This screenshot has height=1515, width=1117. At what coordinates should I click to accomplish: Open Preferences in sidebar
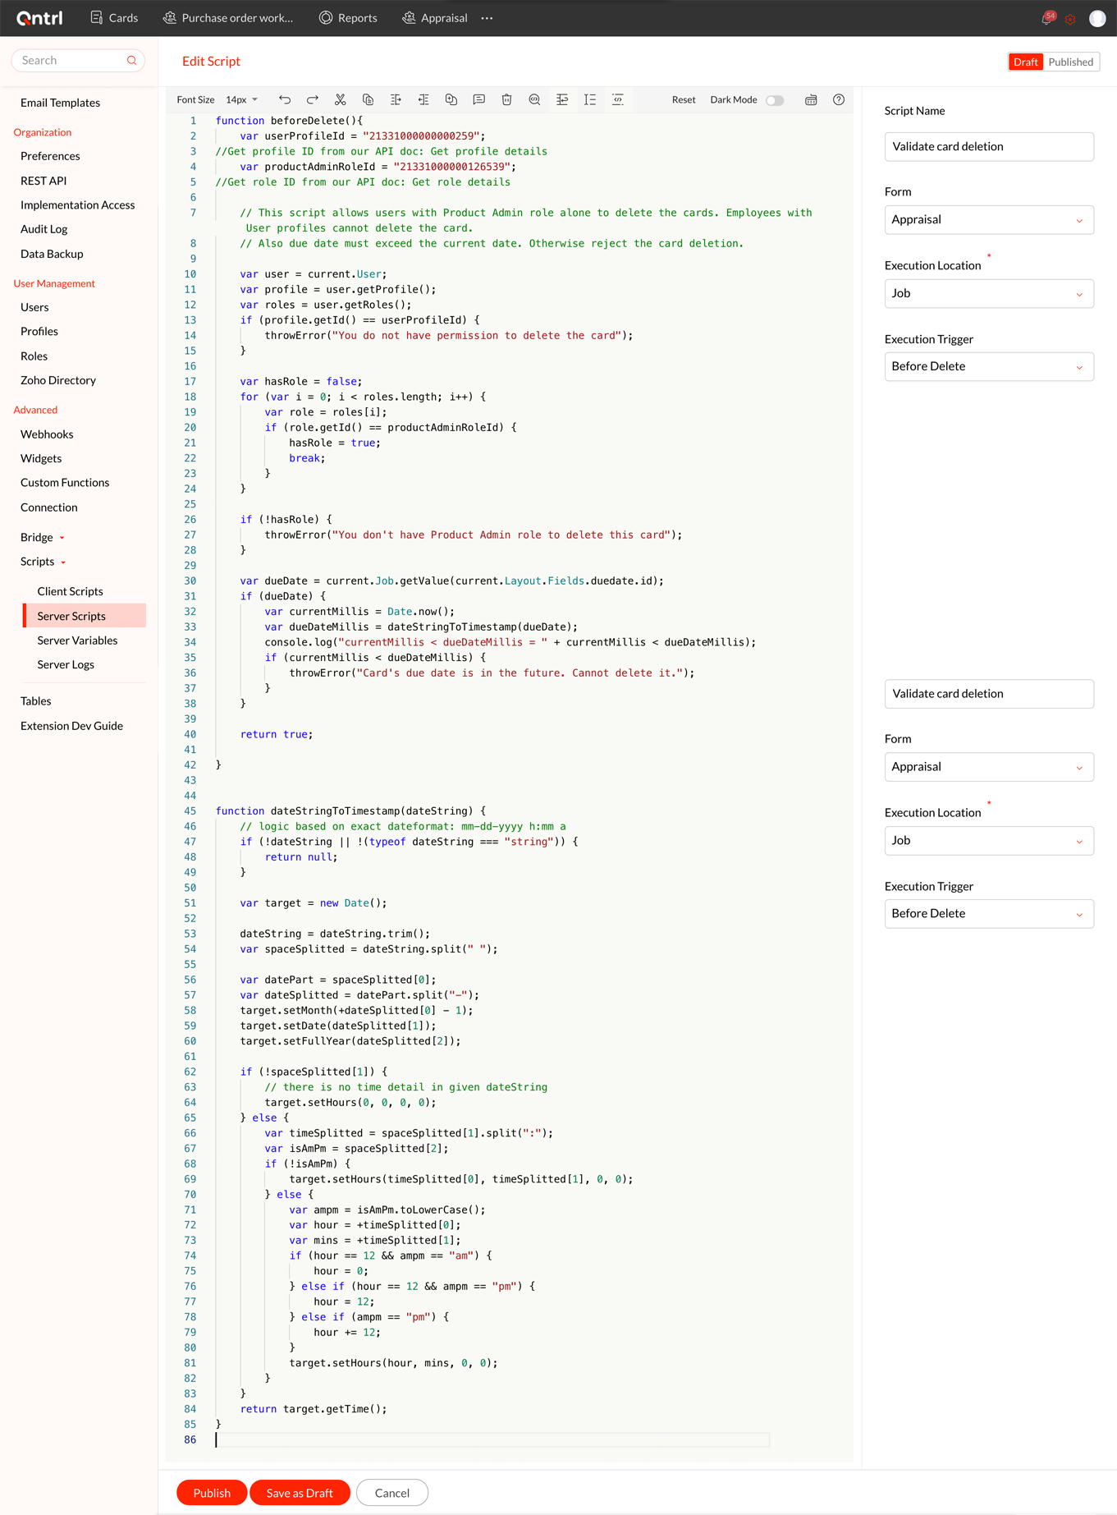pyautogui.click(x=50, y=156)
